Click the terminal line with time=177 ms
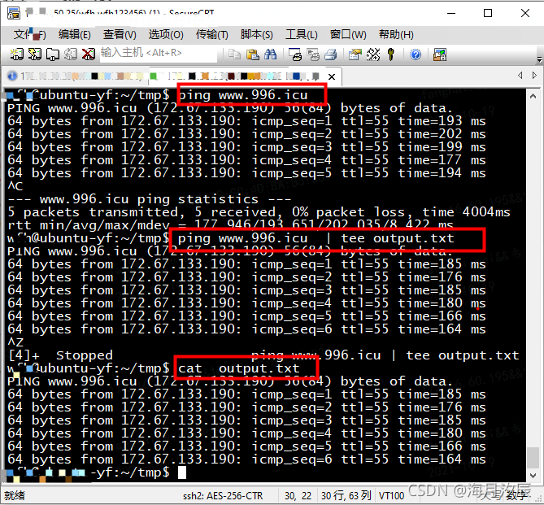The height and width of the screenshot is (505, 544). point(246,160)
